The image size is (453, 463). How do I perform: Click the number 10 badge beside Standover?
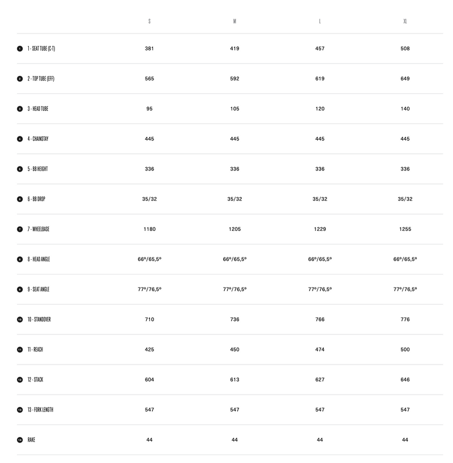coord(20,319)
